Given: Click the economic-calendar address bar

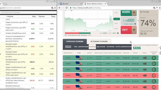Looking at the screenshot, I should point(11,8).
